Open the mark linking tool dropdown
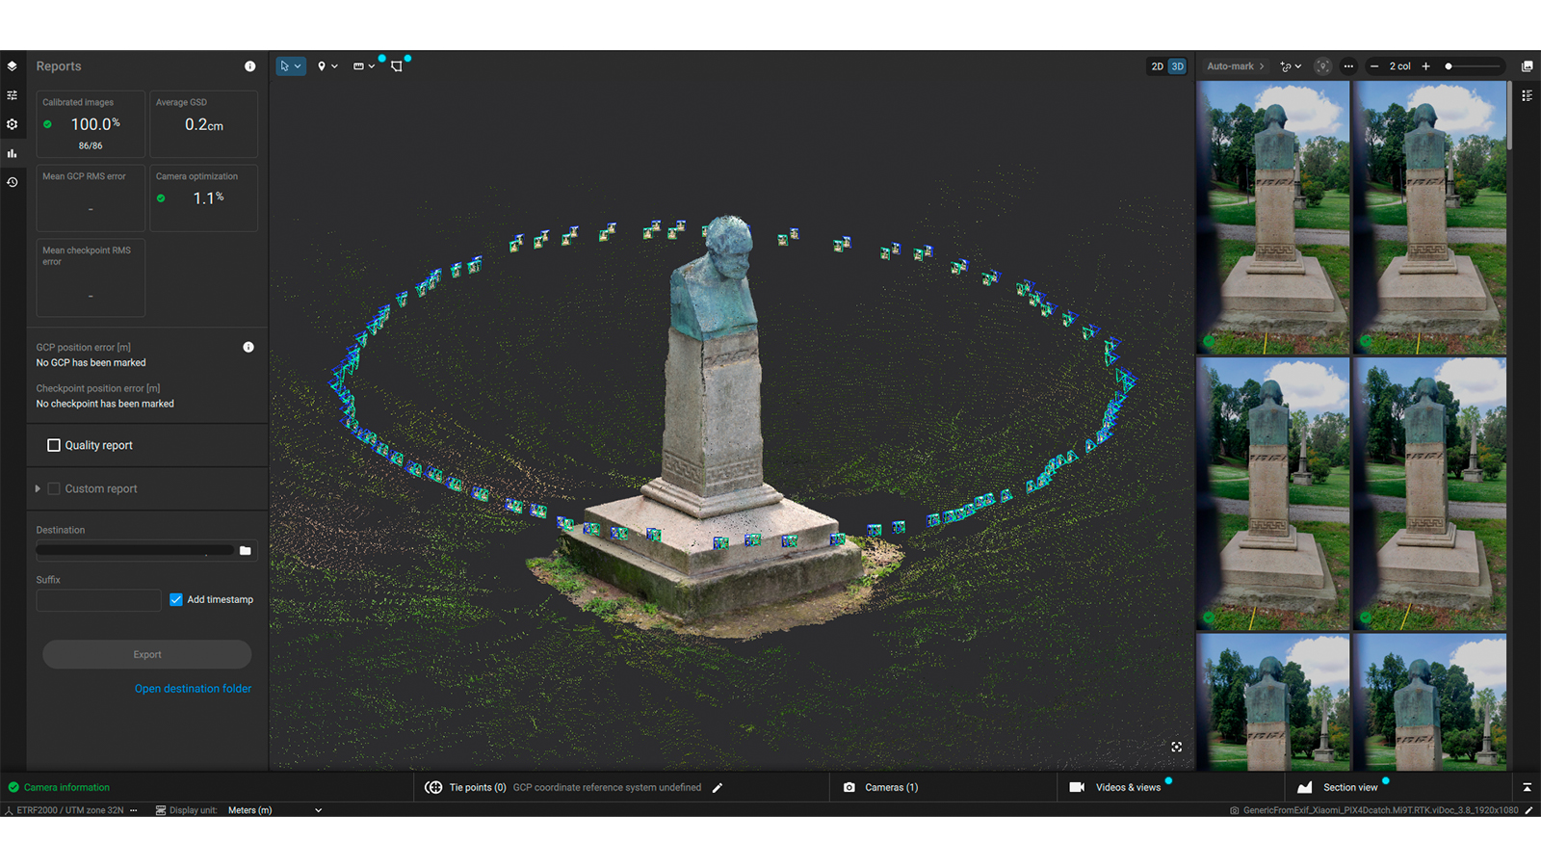Viewport: 1541px width, 867px height. click(x=1291, y=66)
